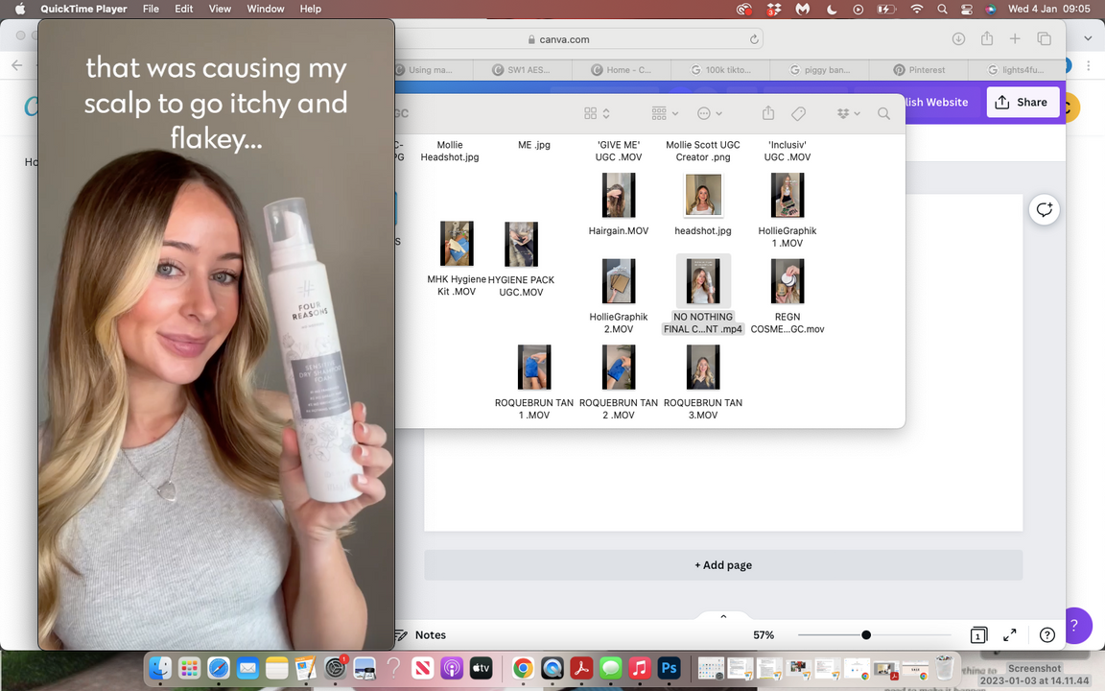Click the Siri icon in menu bar
This screenshot has width=1105, height=691.
(991, 10)
